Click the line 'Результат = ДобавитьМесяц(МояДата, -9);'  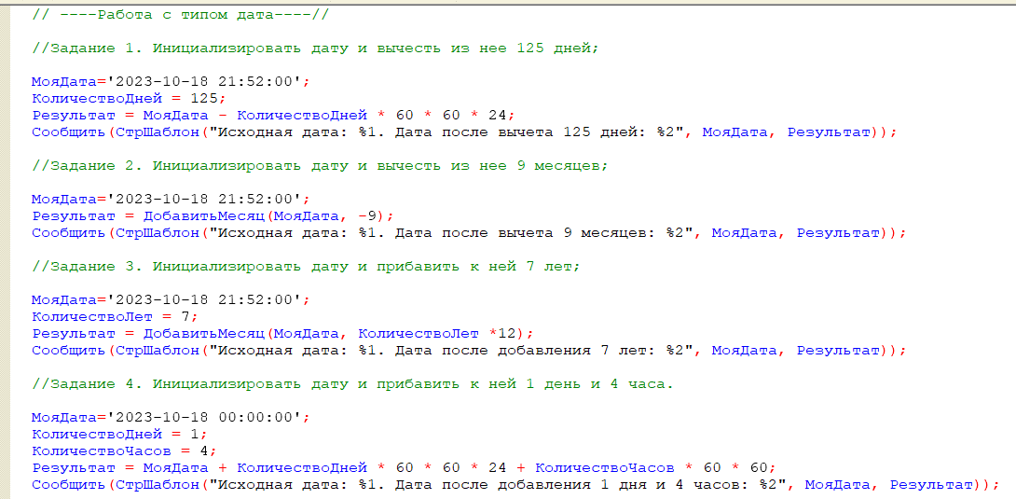(x=213, y=215)
